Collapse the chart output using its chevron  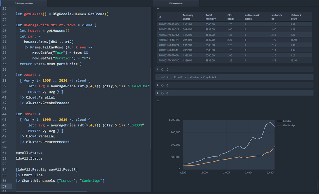158,101
